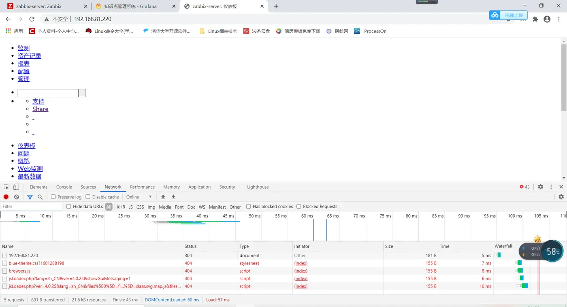Open the 监测 link
Image resolution: width=567 pixels, height=307 pixels.
pos(23,48)
